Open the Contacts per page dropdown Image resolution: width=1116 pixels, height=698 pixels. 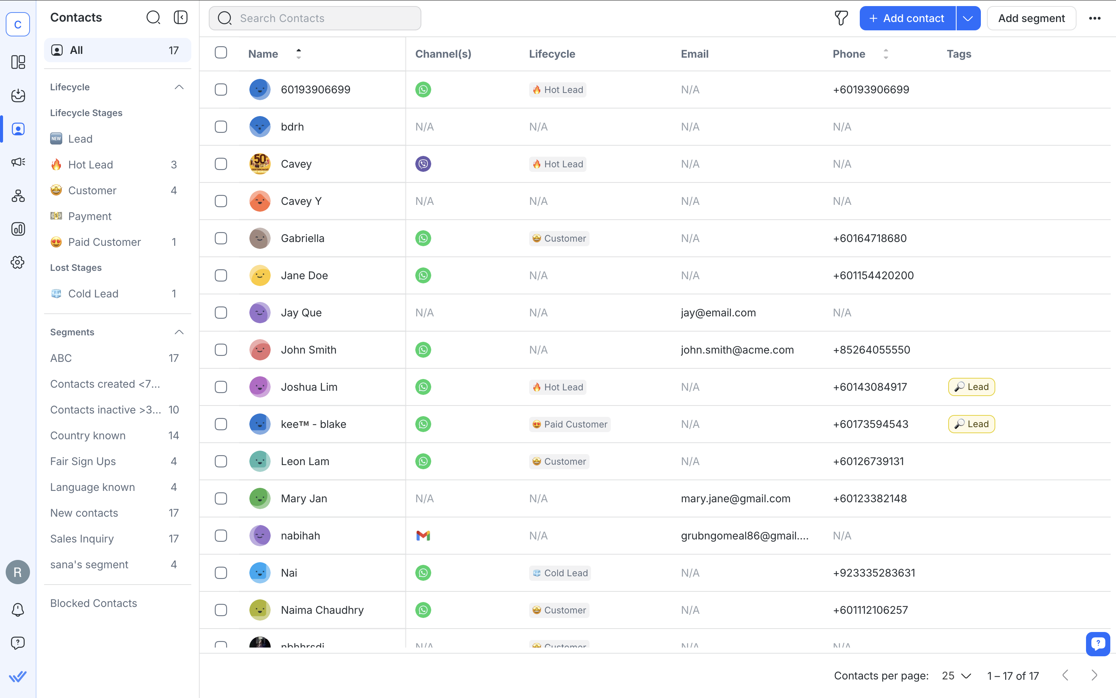[x=954, y=675]
